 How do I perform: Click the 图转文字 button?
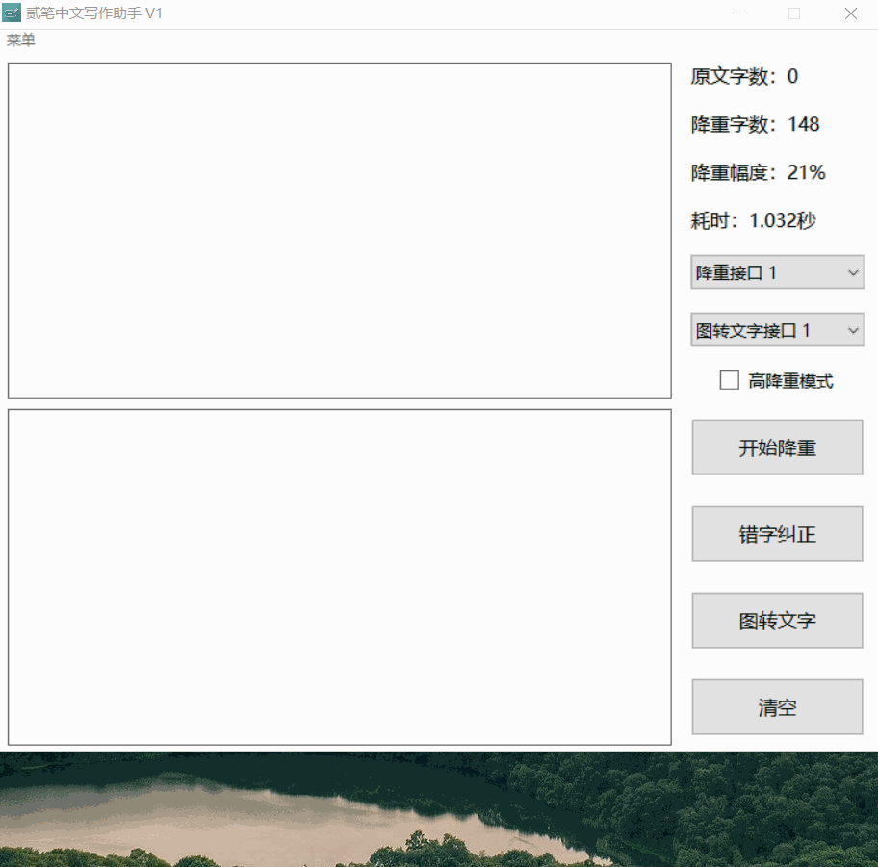pyautogui.click(x=777, y=621)
